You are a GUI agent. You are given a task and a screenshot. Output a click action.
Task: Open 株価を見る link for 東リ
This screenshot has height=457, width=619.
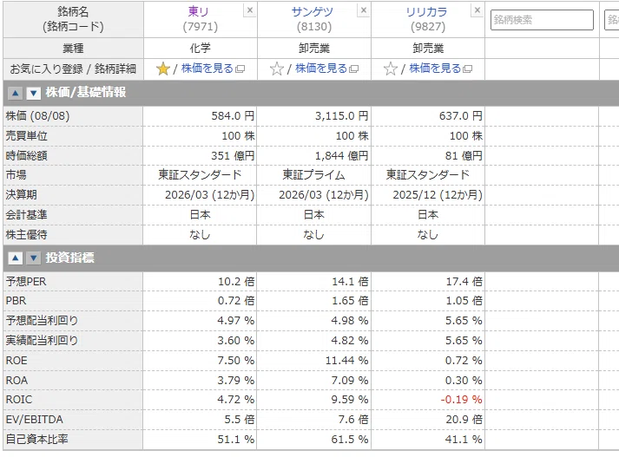pos(207,69)
